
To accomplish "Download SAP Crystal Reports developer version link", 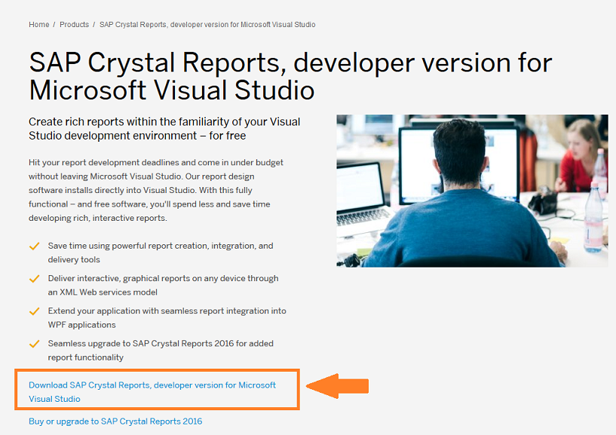I will point(152,392).
